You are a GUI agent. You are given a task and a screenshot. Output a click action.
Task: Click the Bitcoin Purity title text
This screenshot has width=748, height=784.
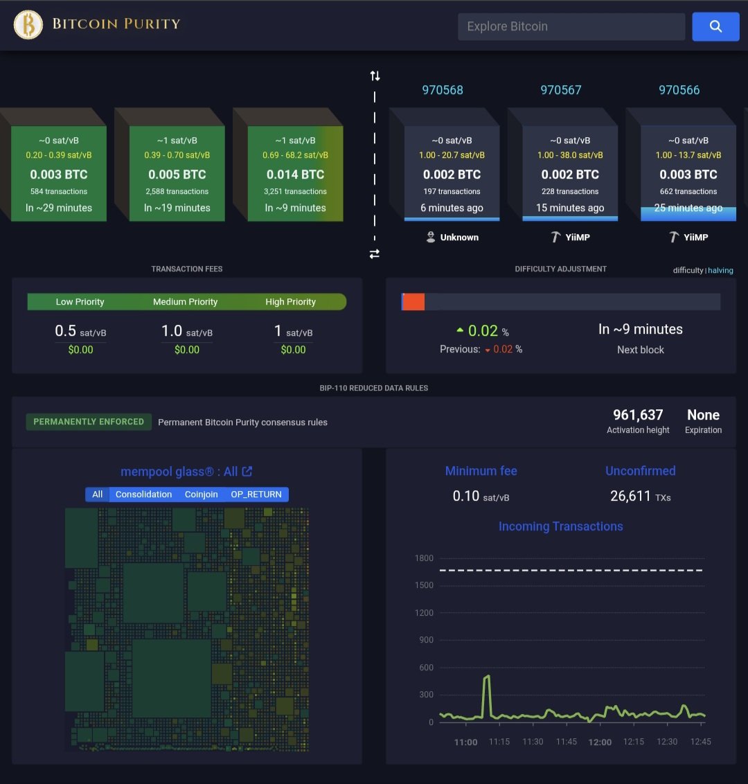[116, 24]
